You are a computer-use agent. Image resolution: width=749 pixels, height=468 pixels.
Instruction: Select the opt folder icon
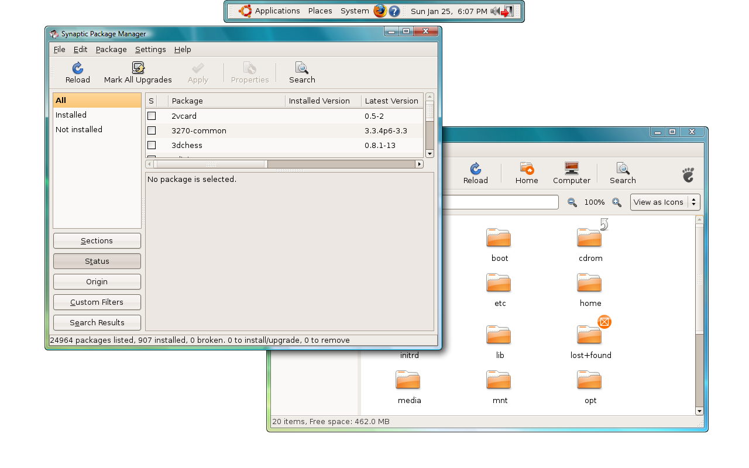coord(589,380)
